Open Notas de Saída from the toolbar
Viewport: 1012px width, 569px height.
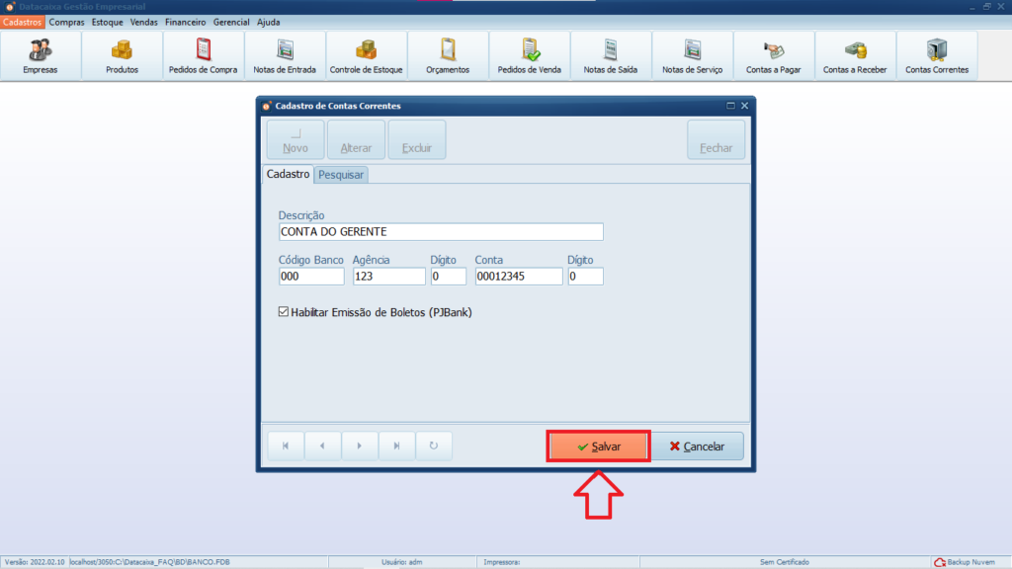click(611, 55)
